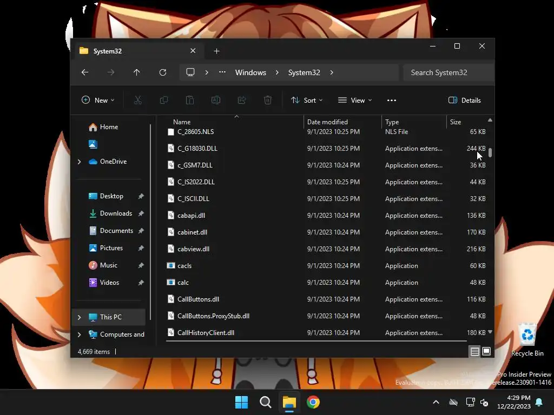Select the CallButtons.ProxyStub.dll file

point(326,316)
